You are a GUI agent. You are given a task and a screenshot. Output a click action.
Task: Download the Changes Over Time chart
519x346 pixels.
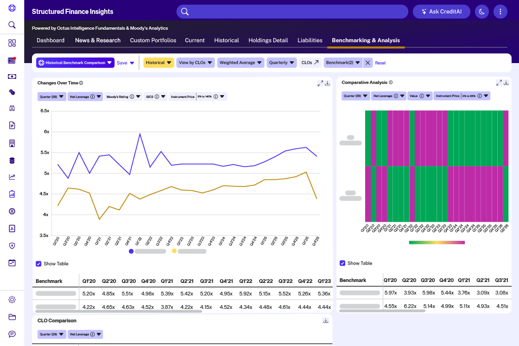tap(327, 83)
